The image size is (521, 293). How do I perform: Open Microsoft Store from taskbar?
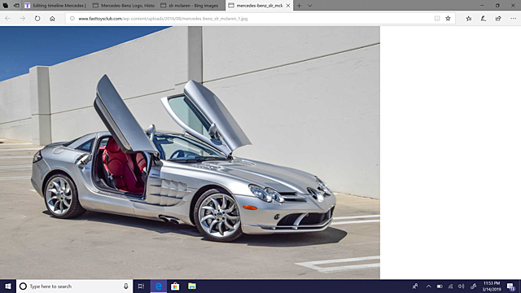pos(175,286)
